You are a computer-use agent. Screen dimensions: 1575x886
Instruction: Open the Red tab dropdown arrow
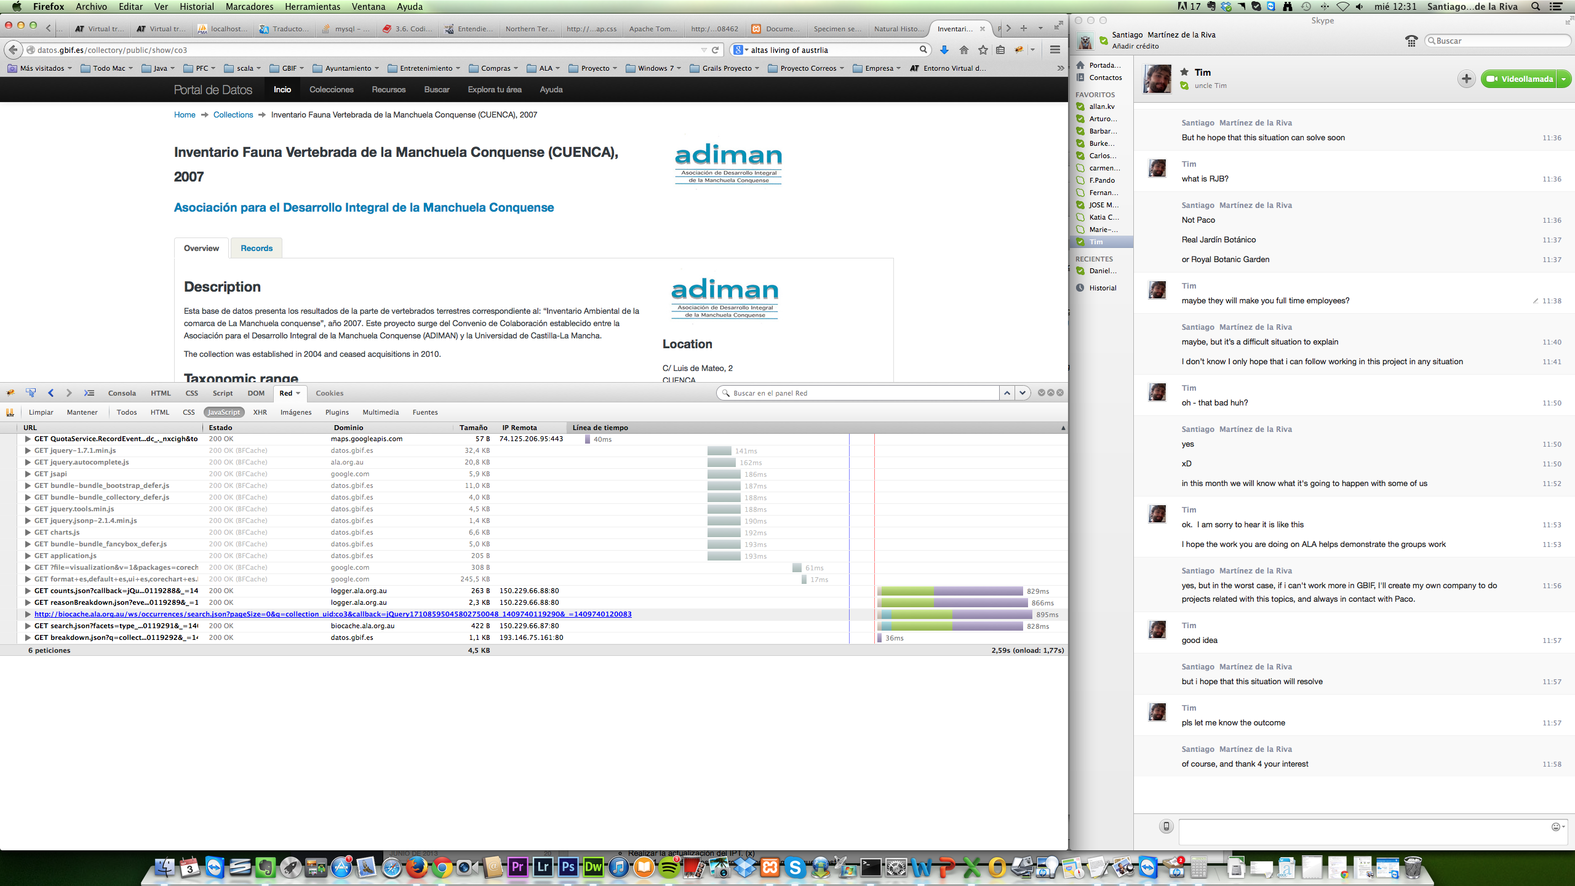tap(298, 393)
